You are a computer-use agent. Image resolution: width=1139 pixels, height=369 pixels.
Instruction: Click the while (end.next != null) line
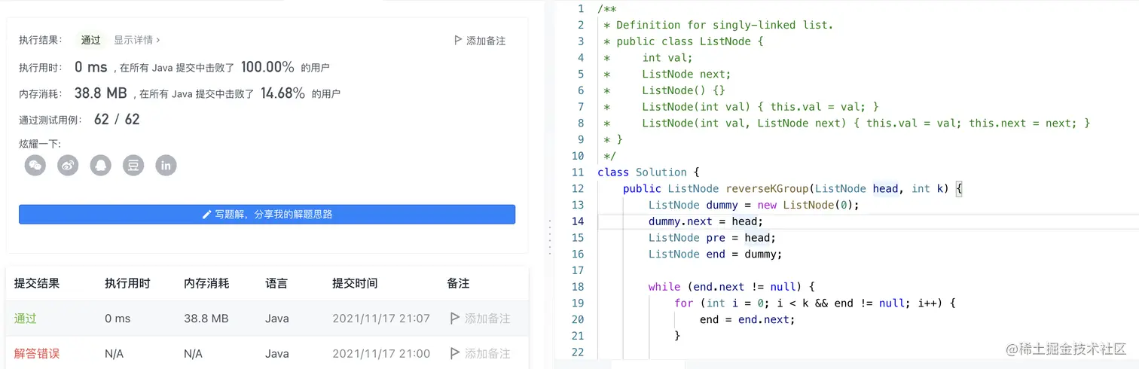click(x=731, y=287)
